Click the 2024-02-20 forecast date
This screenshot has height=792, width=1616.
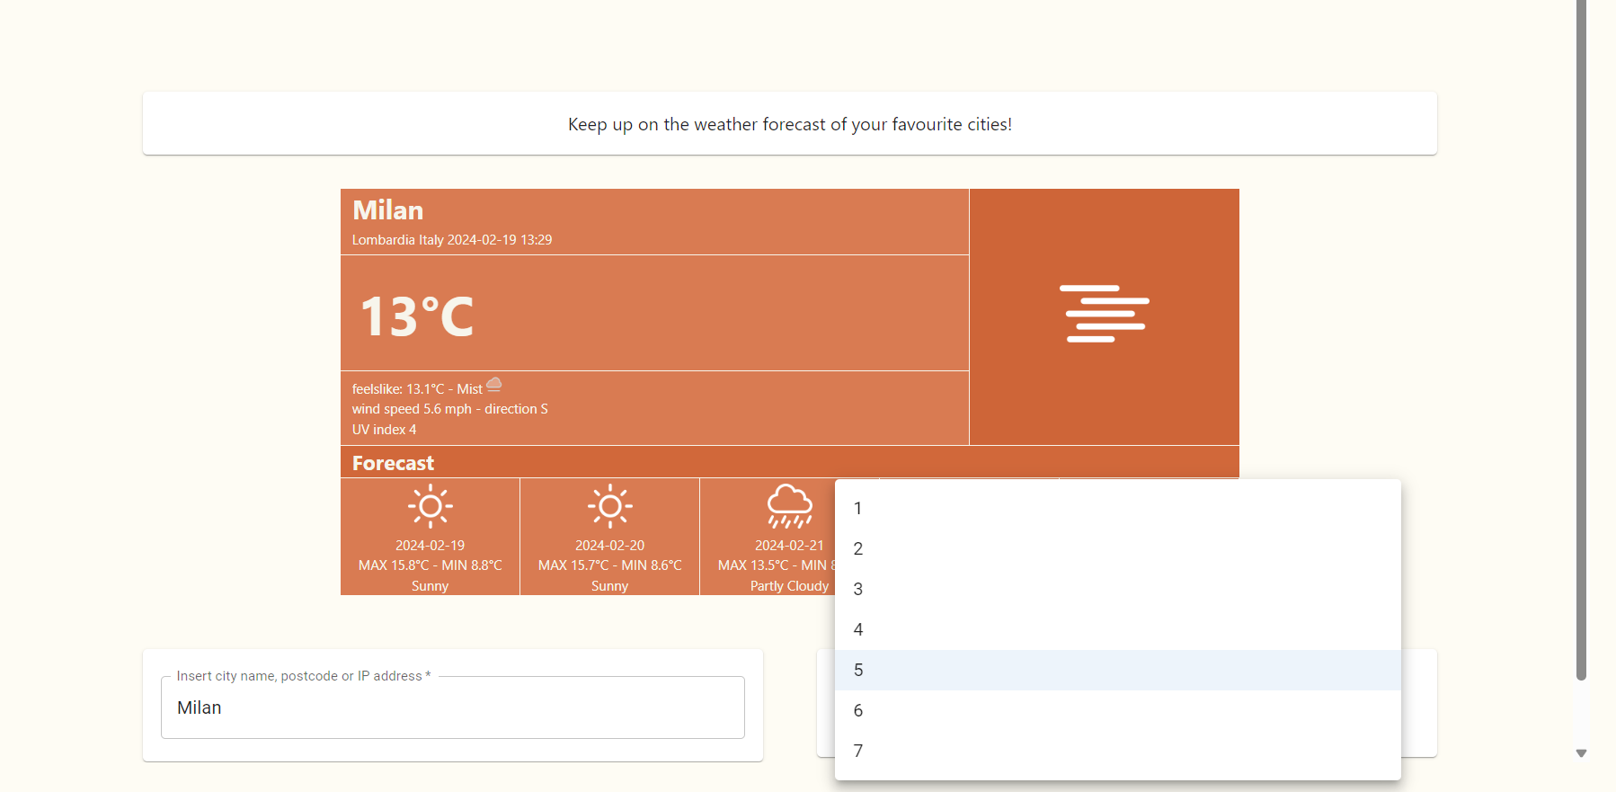(610, 546)
